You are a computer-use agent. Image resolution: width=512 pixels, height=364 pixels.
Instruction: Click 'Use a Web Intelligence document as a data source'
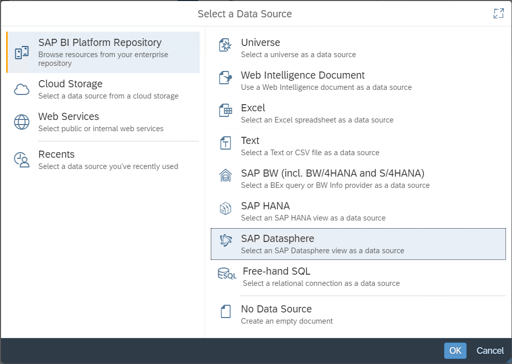pos(326,87)
